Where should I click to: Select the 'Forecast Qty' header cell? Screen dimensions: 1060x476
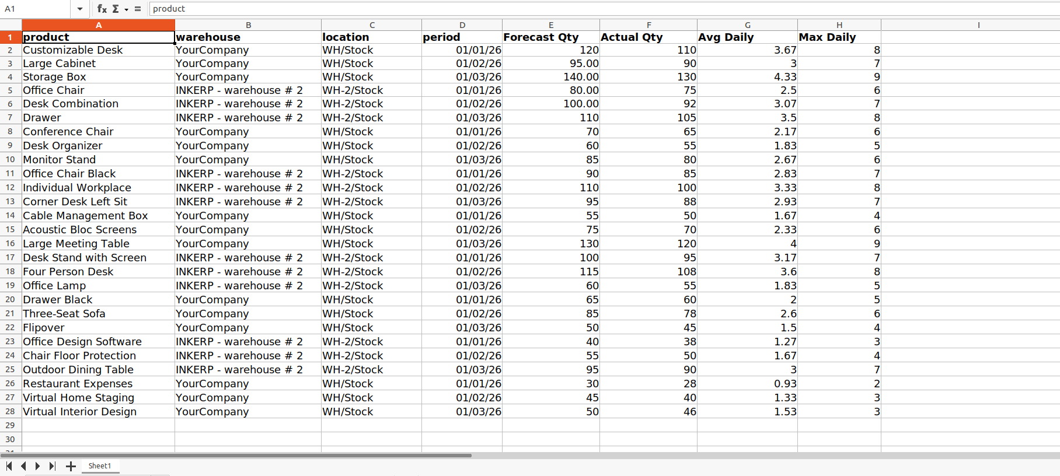[x=551, y=37]
